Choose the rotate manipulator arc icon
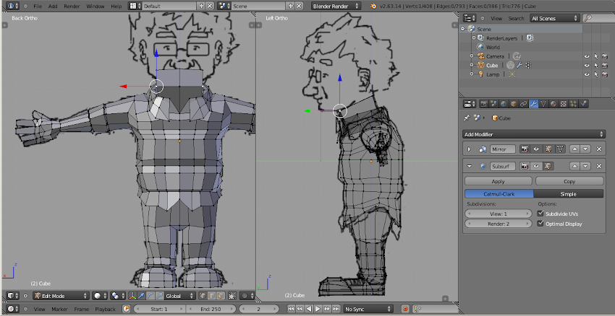 pos(150,296)
